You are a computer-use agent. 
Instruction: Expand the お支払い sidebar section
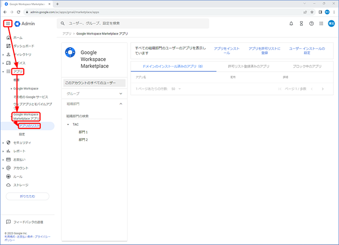pos(3,160)
